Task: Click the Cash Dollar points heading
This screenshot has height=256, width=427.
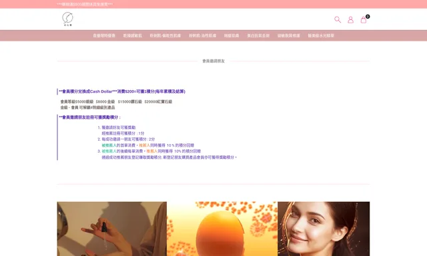Action: click(x=122, y=91)
